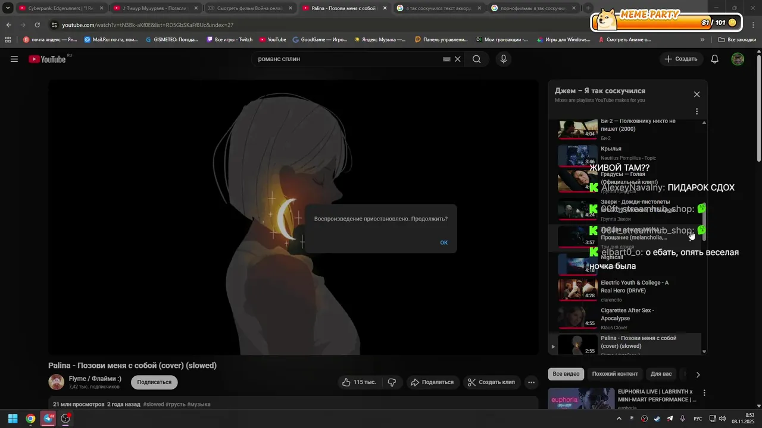Open GISMETEO bookmark

172,40
